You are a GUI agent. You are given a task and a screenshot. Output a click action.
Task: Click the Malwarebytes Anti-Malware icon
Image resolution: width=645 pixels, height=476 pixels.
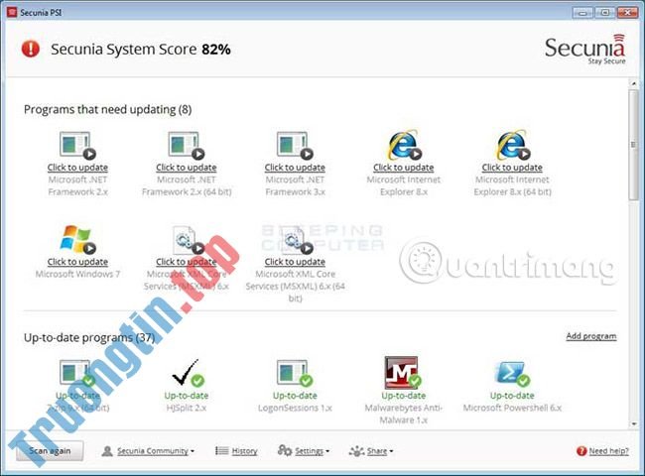(403, 373)
